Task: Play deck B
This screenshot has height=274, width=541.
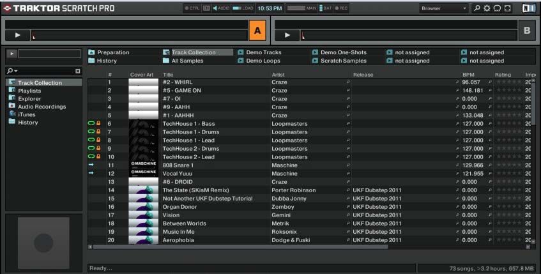Action: click(287, 35)
